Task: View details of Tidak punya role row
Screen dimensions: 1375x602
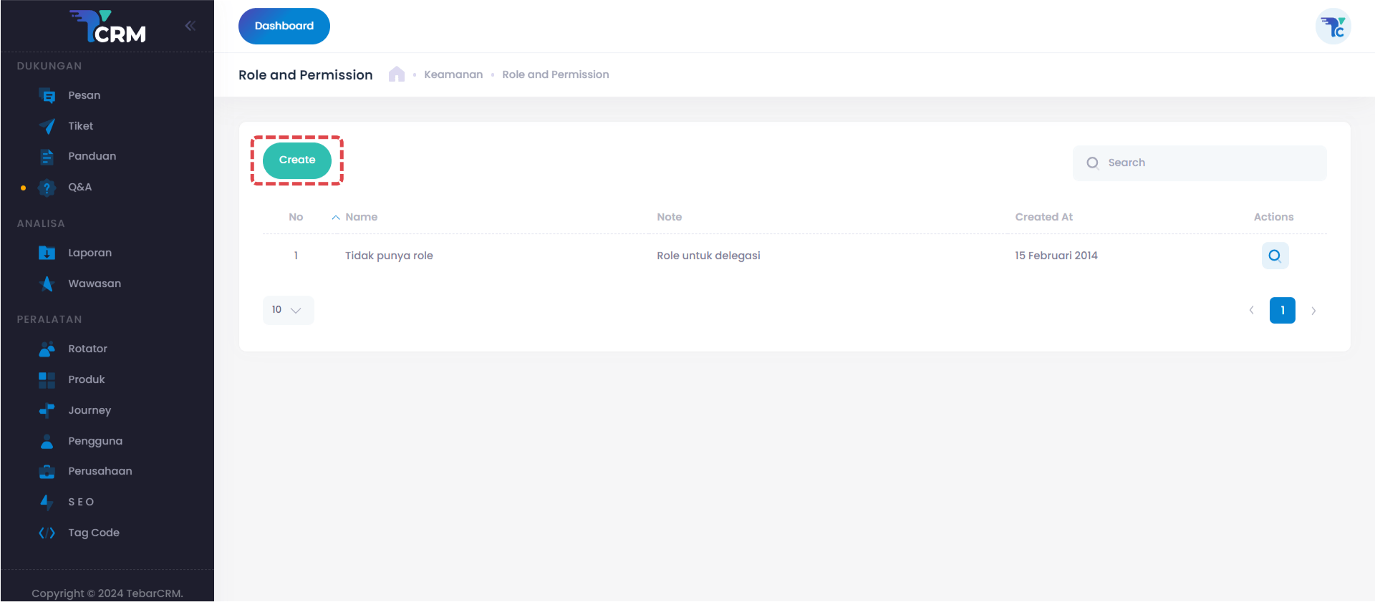Action: (x=1275, y=256)
